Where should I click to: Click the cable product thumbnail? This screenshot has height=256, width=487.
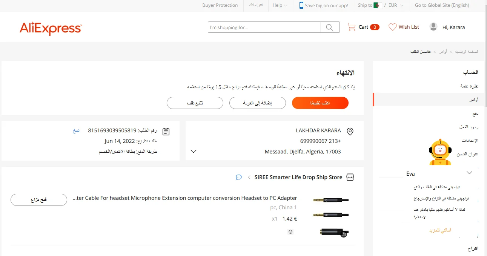(330, 217)
